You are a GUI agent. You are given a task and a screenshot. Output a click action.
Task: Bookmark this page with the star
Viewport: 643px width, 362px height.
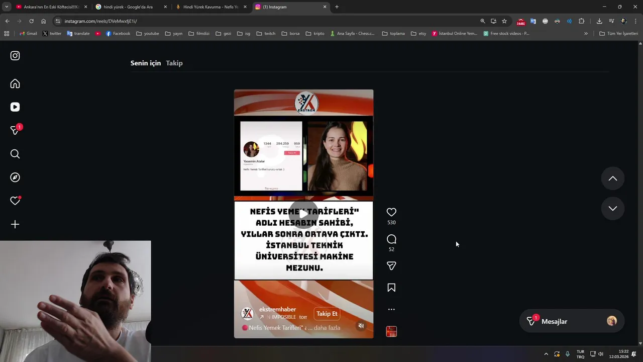pyautogui.click(x=504, y=21)
